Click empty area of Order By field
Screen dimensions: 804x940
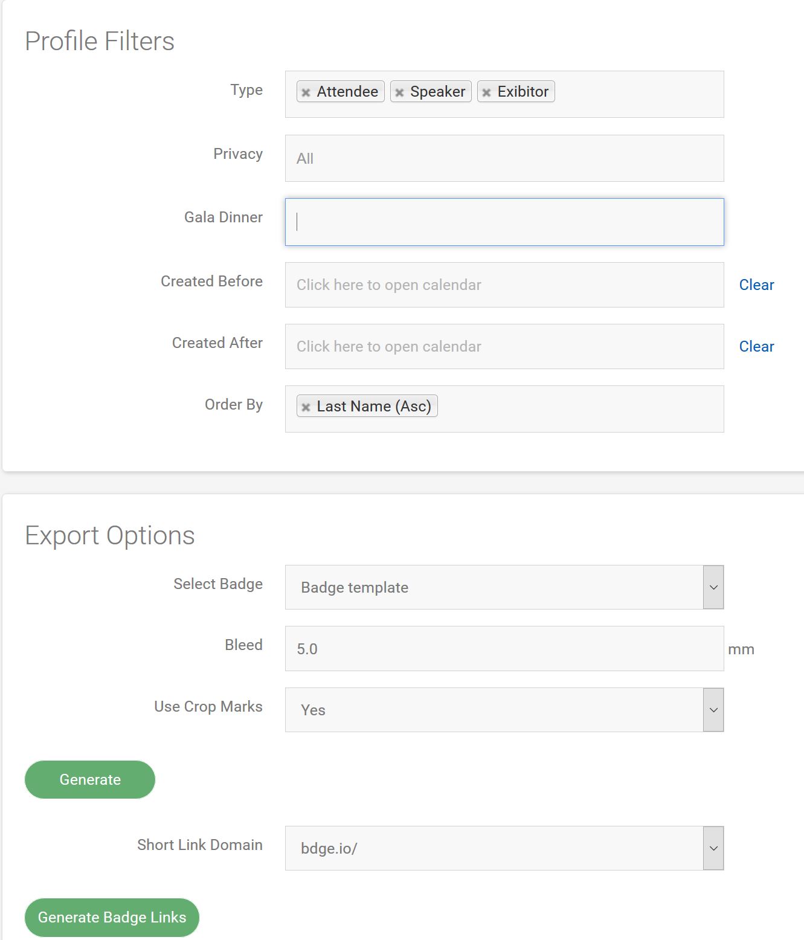pyautogui.click(x=580, y=409)
